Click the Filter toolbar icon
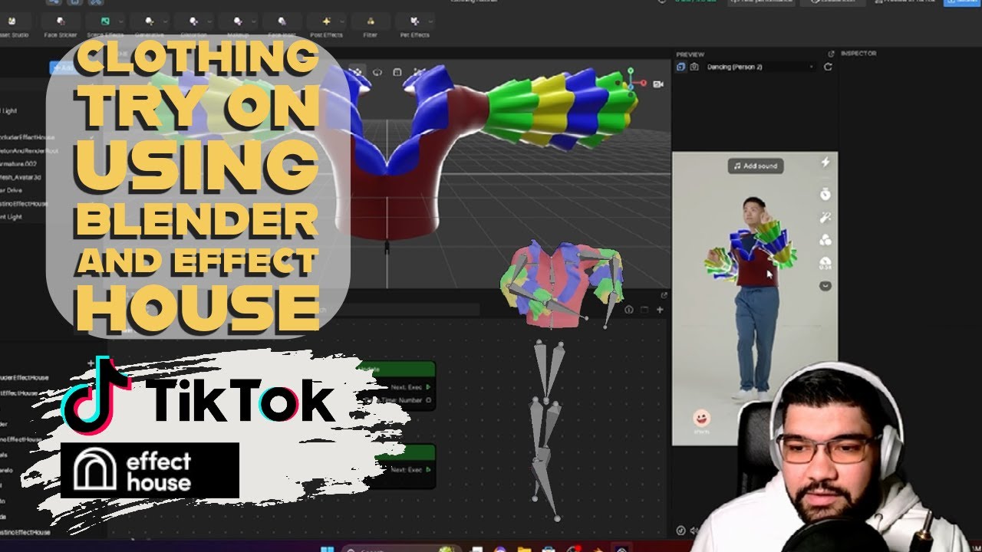Image resolution: width=982 pixels, height=552 pixels. point(371,21)
